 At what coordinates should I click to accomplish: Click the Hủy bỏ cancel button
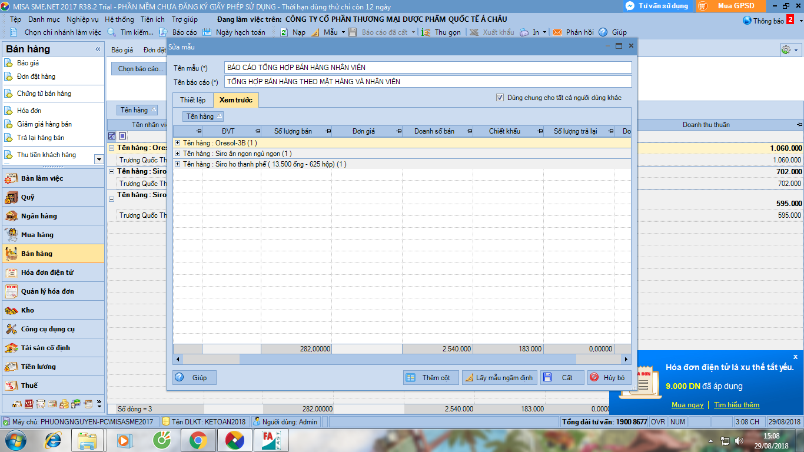609,378
